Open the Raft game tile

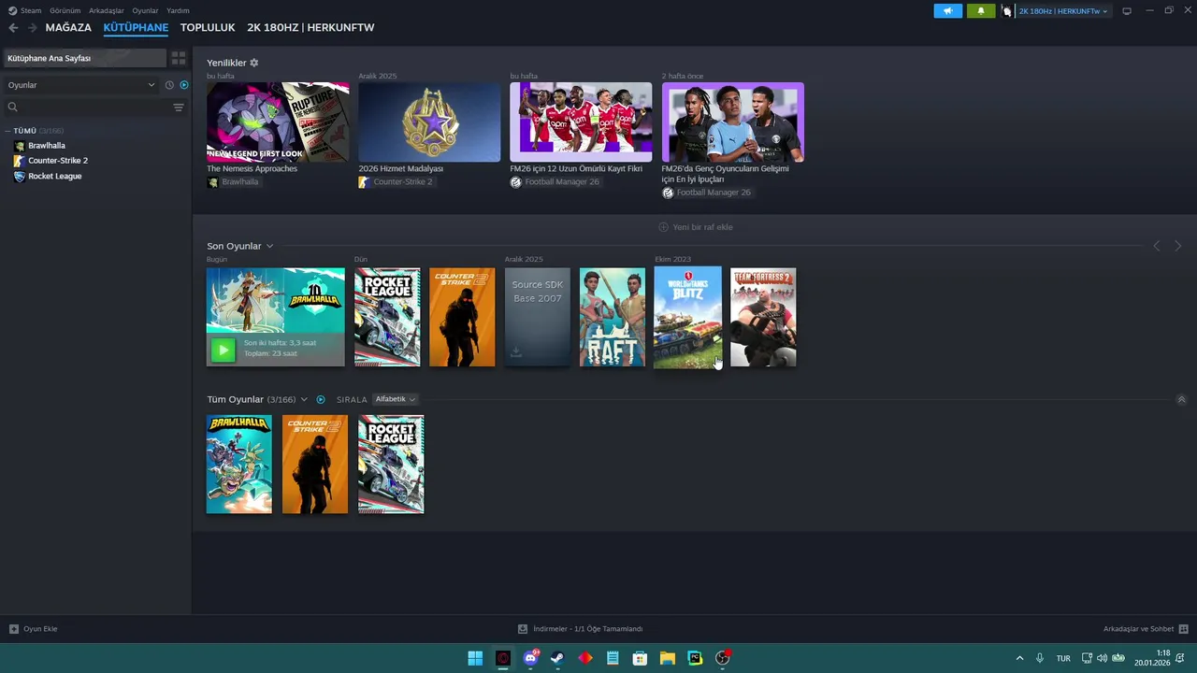pos(613,317)
